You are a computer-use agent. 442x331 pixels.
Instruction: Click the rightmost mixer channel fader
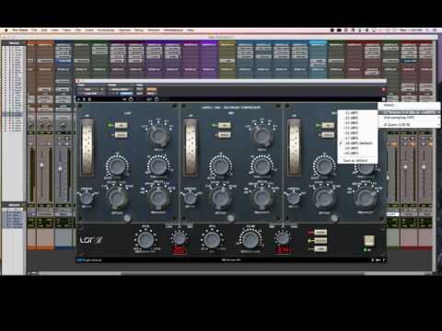pos(424,167)
